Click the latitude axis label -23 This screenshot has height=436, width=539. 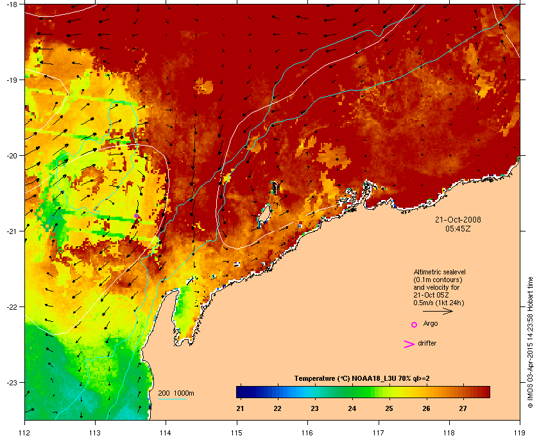(x=12, y=382)
